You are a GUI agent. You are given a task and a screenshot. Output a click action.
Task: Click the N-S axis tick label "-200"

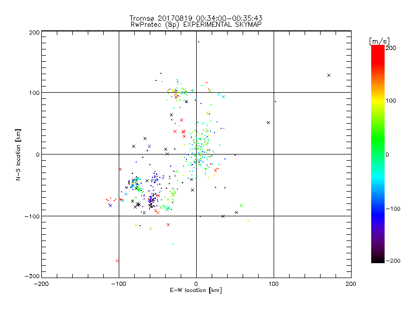[x=32, y=276]
